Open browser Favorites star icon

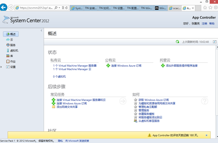[x=211, y=7]
